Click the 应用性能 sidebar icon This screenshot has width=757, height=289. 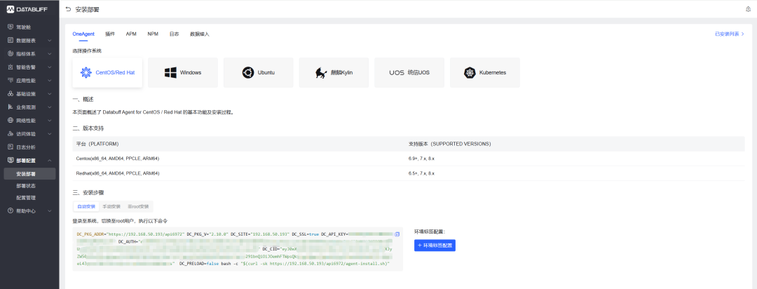point(11,80)
